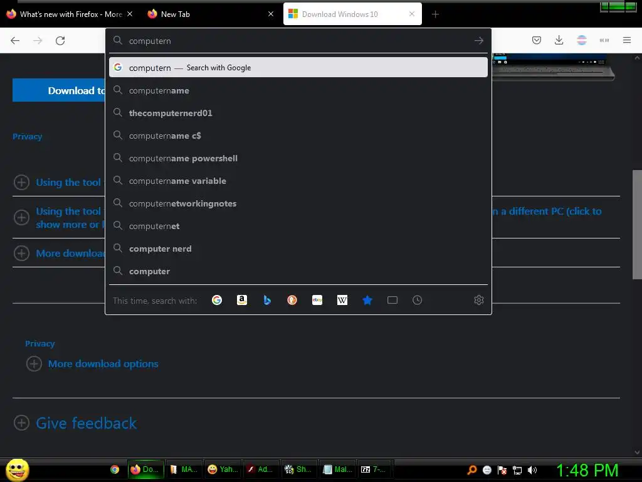Expand the Give feedback section

[x=22, y=423]
